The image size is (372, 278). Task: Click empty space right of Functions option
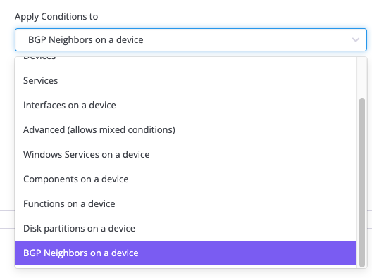coord(236,204)
